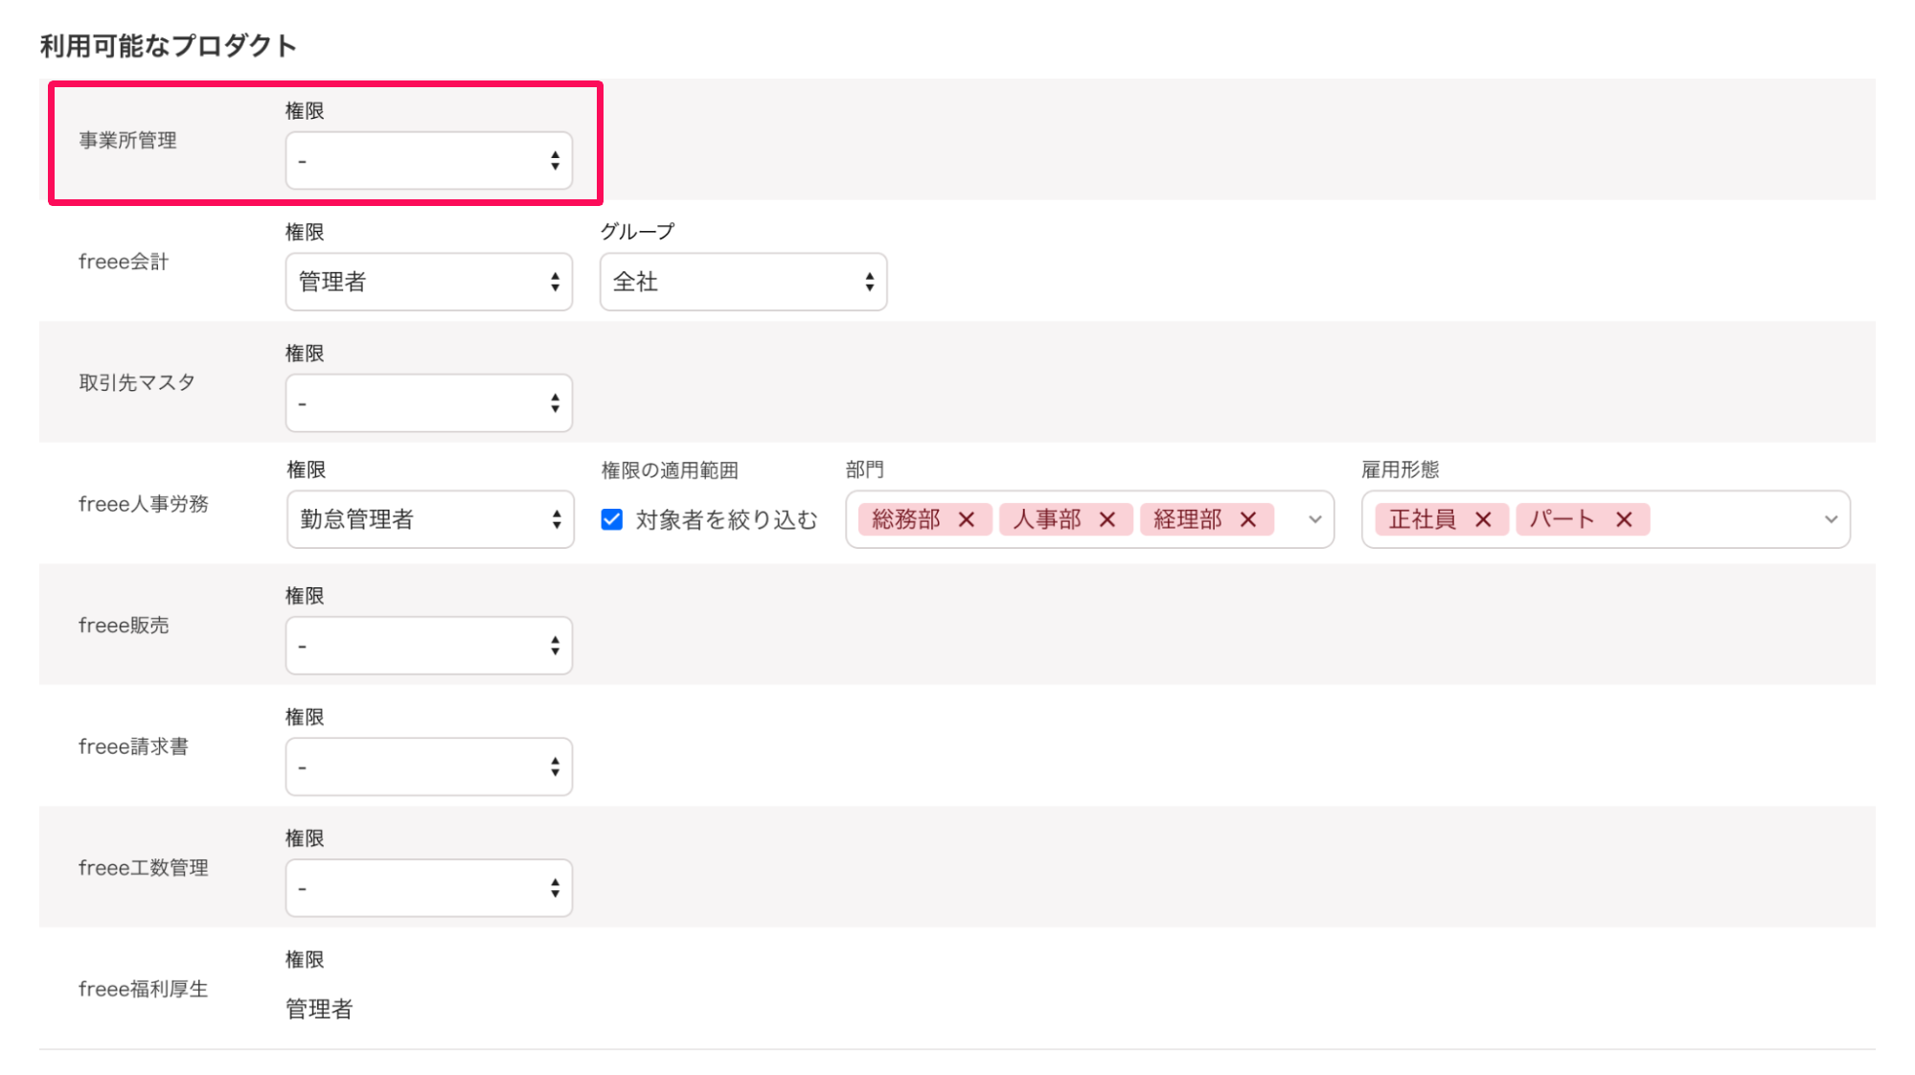Remove the 総務部 tag
1915x1075 pixels.
(967, 519)
